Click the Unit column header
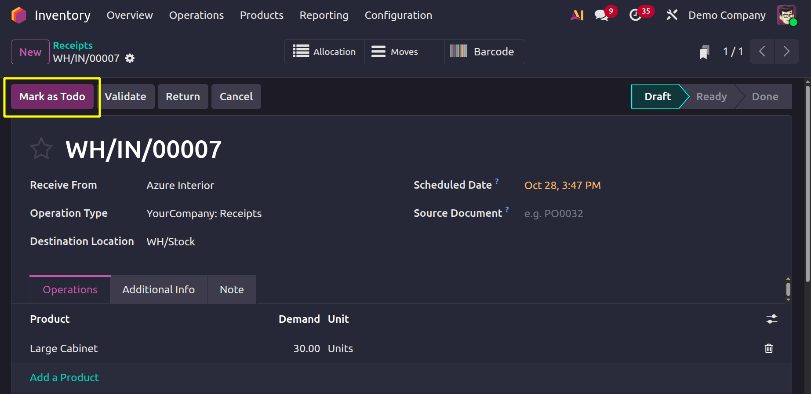 point(338,319)
